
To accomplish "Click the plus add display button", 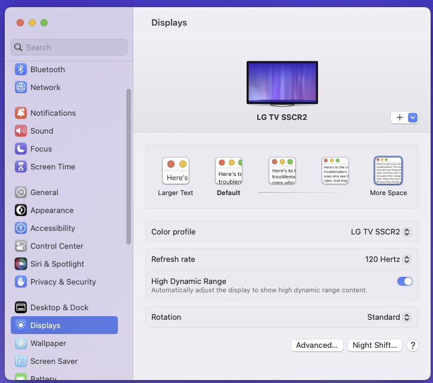I will click(399, 118).
